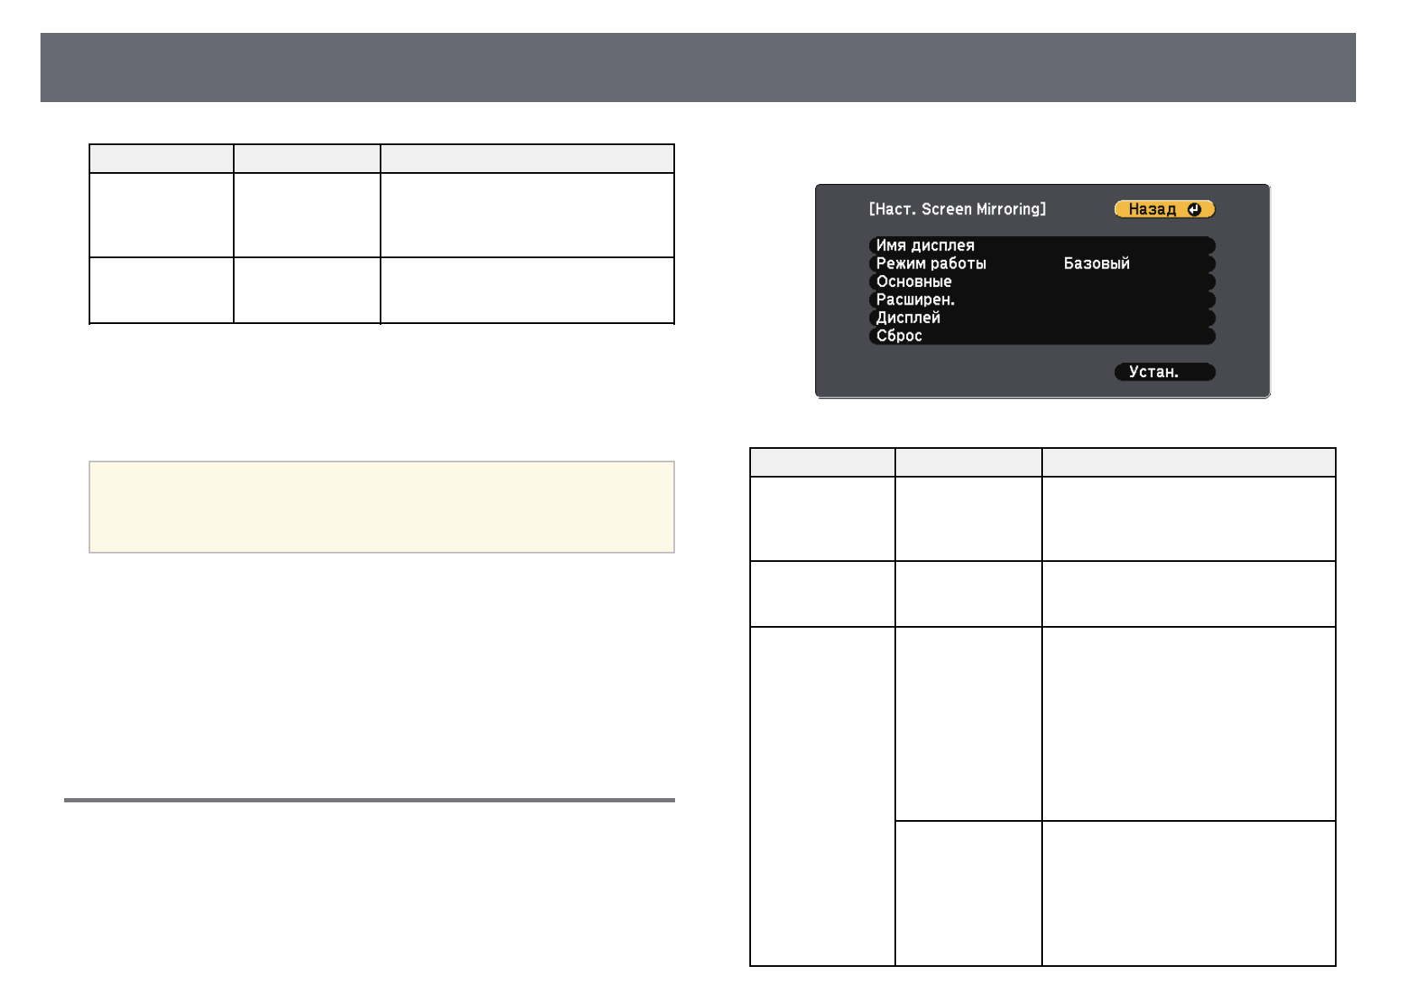Image resolution: width=1421 pixels, height=1004 pixels.
Task: Click the tallest left cell in lower-right table
Action: (822, 796)
